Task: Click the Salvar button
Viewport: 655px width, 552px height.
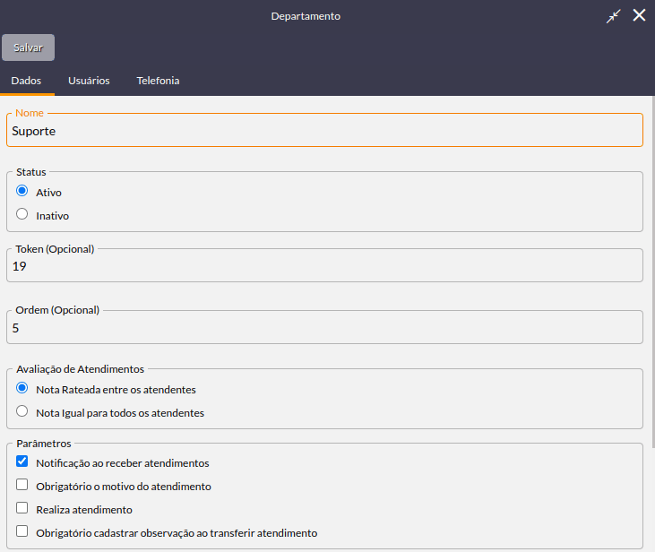Action: [x=28, y=47]
